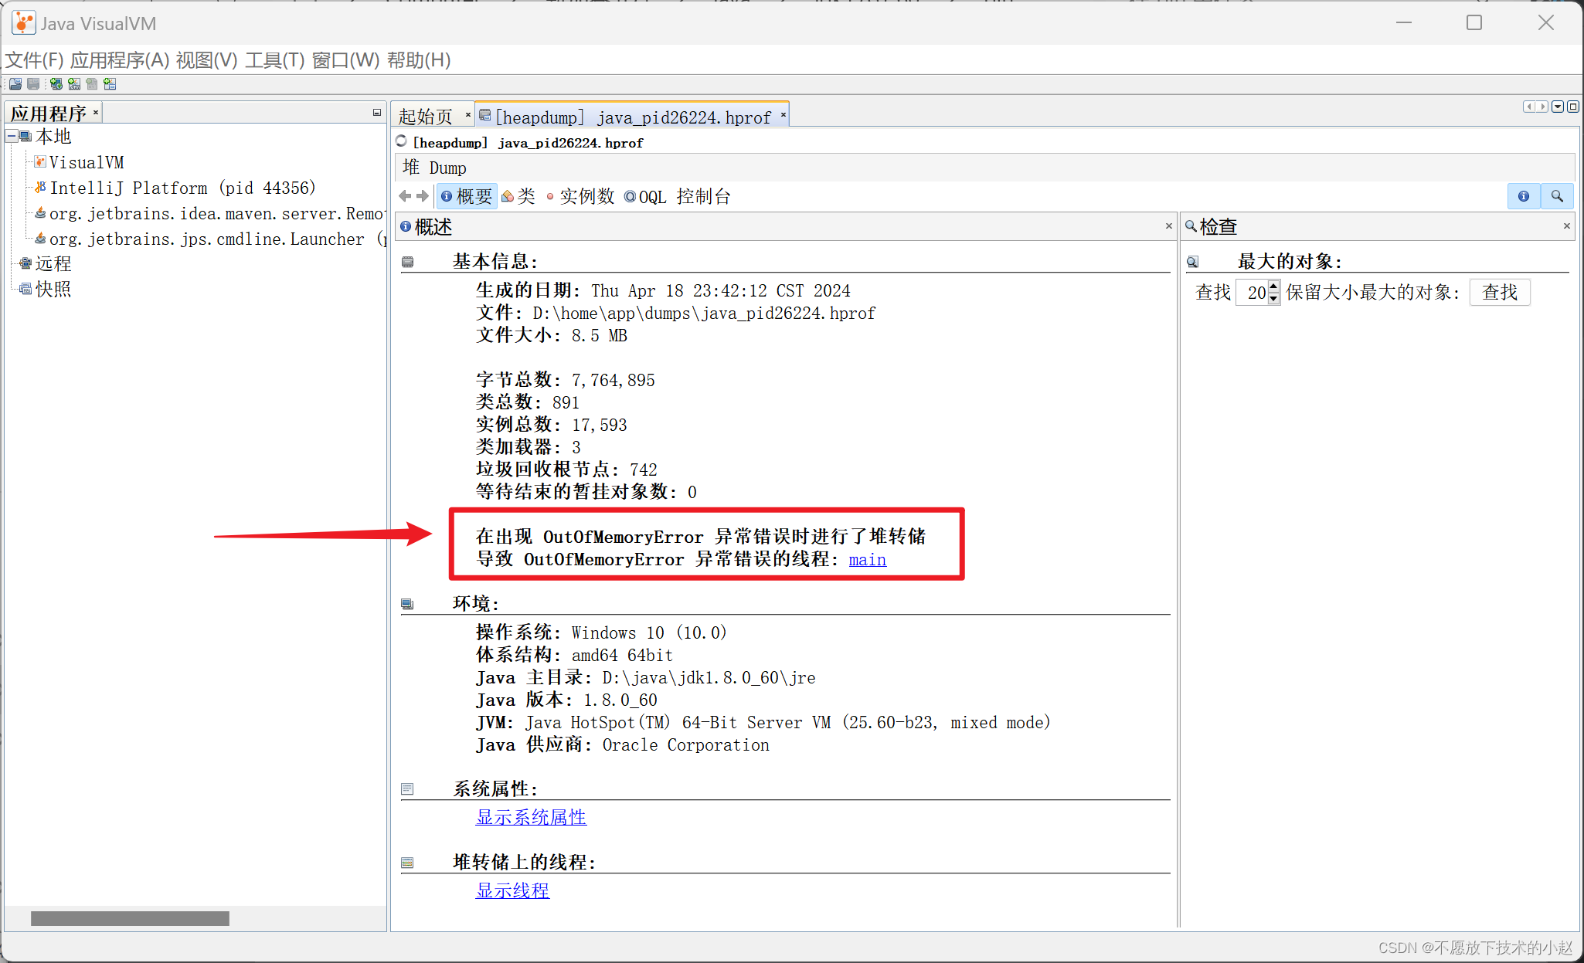This screenshot has height=963, width=1584.
Task: Switch to the 概要 view
Action: point(467,196)
